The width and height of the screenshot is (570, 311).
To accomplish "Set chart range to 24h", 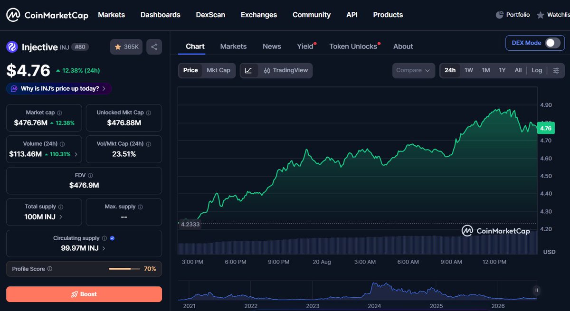I will pos(450,70).
